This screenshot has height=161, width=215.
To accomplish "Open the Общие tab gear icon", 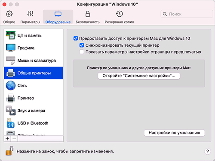I will coord(9,14).
